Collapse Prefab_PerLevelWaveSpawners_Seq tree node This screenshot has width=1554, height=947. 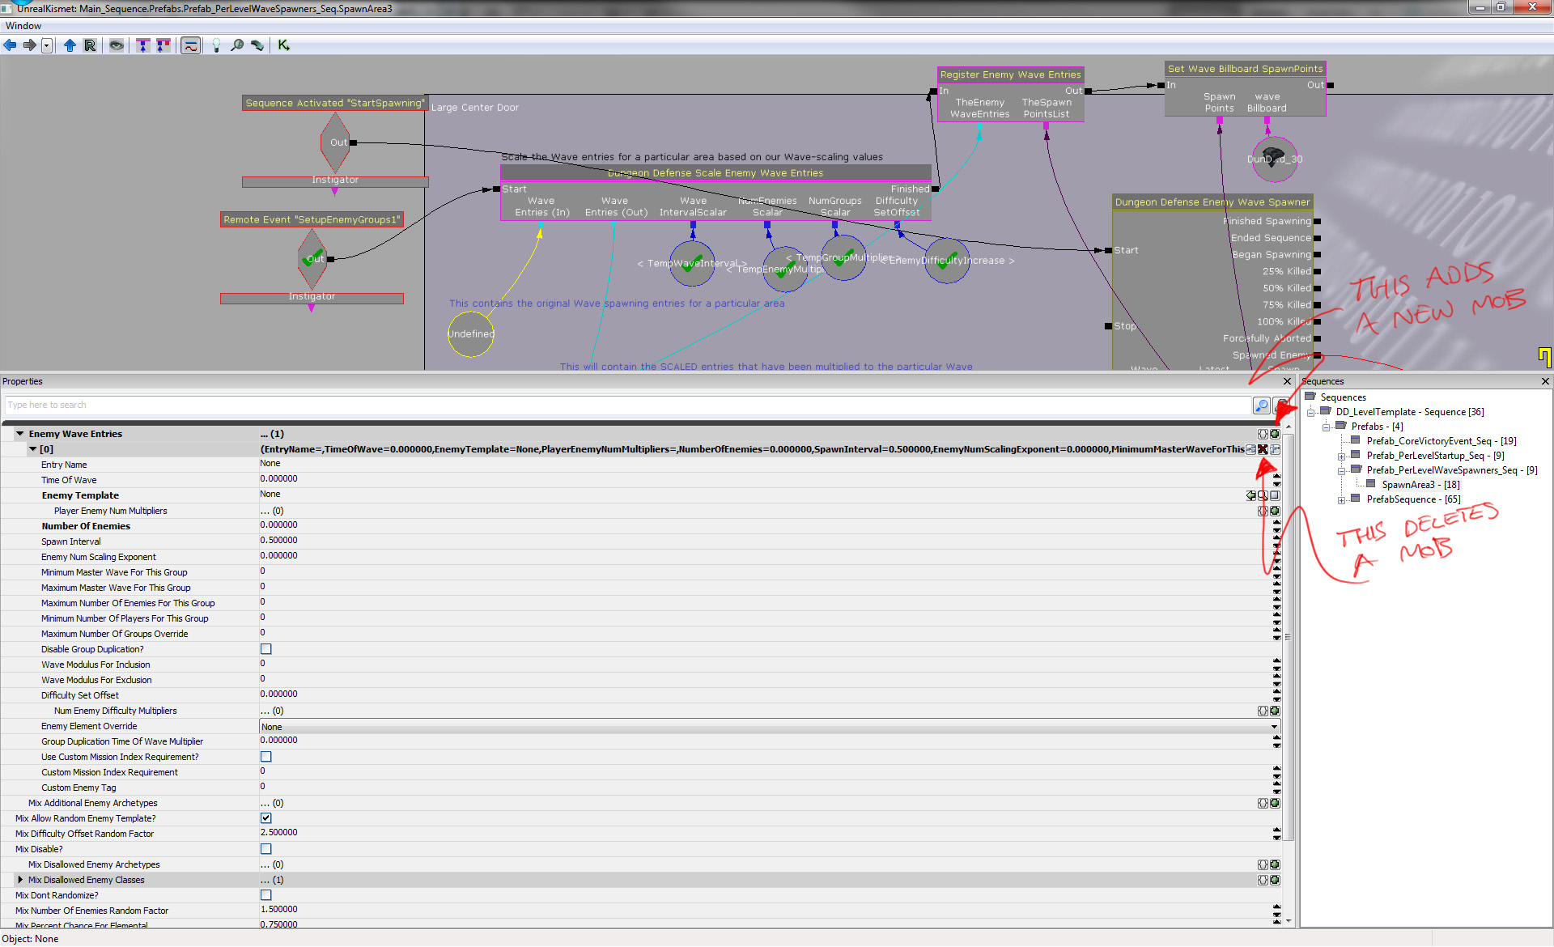tap(1342, 471)
